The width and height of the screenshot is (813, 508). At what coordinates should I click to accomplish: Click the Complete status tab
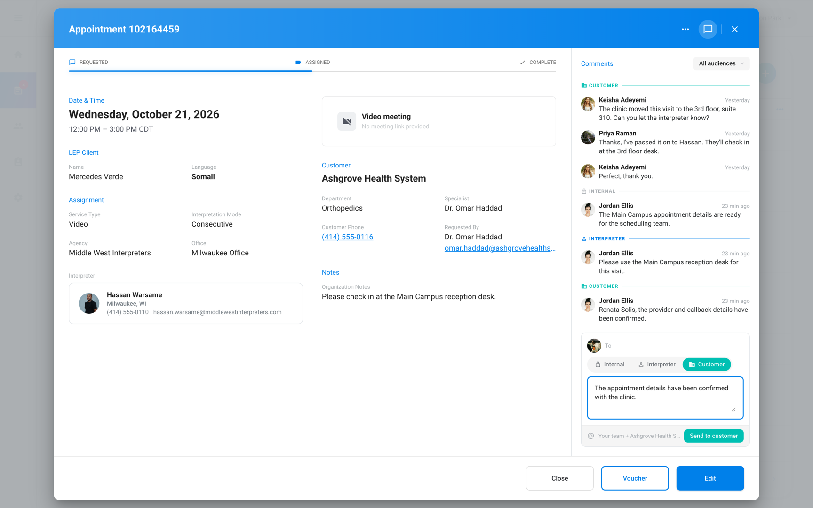pos(537,62)
